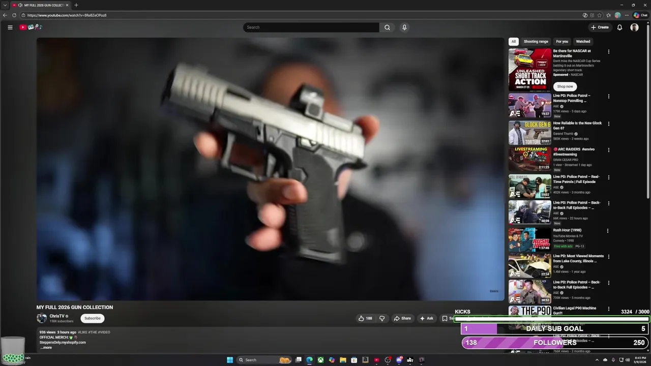Open 'Most Viewed Moments from Lake County' video
Viewport: 651px width, 366px height.
[x=578, y=259]
